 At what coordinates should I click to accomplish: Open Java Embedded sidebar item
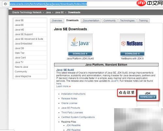pos(30,44)
